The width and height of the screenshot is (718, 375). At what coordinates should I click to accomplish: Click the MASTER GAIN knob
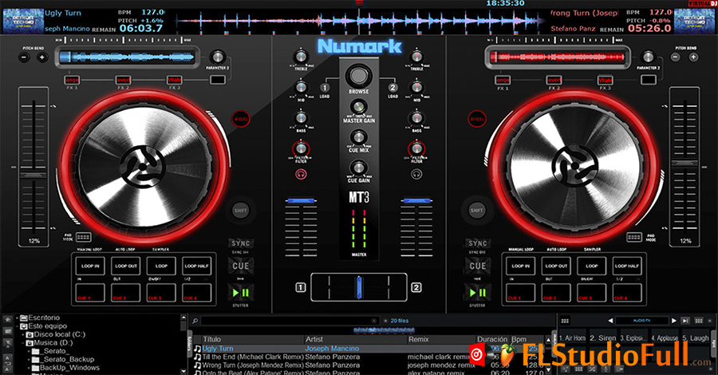pos(358,108)
